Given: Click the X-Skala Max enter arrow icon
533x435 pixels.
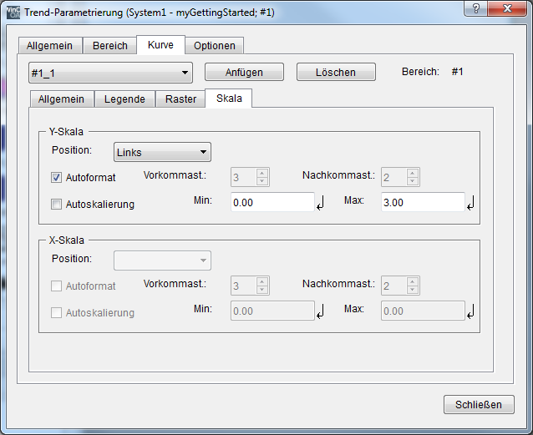Looking at the screenshot, I should pyautogui.click(x=471, y=311).
